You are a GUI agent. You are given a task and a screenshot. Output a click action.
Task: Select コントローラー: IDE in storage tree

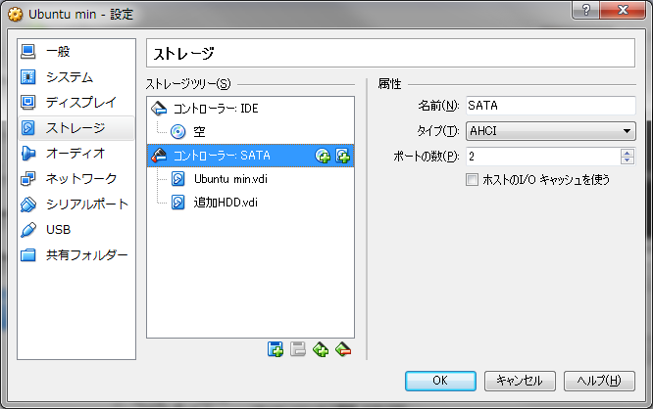(250, 109)
